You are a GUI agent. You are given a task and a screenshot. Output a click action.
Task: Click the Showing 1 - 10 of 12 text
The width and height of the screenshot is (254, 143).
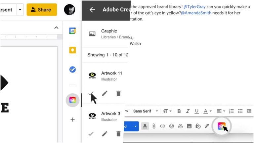pyautogui.click(x=107, y=55)
